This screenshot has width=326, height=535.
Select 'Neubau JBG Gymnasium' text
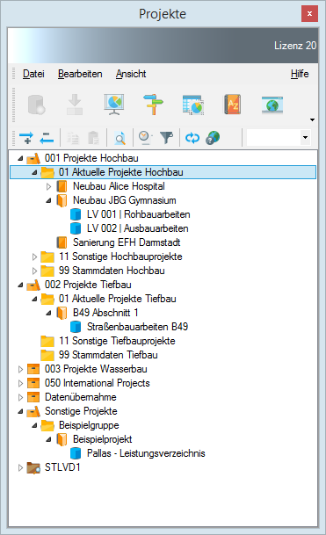coord(125,200)
